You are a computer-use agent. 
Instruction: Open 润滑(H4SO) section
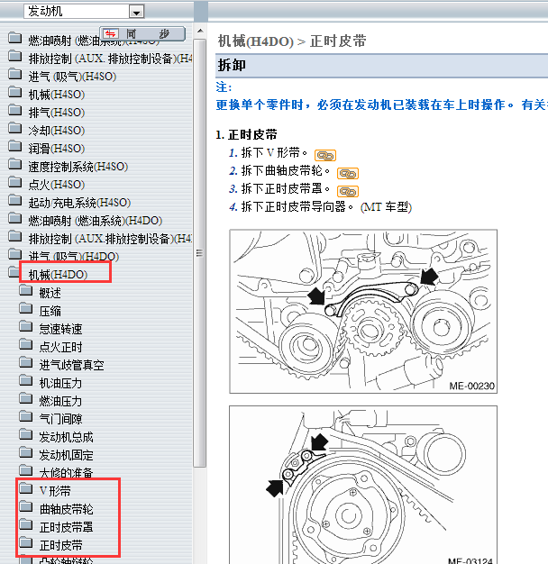[x=57, y=149]
